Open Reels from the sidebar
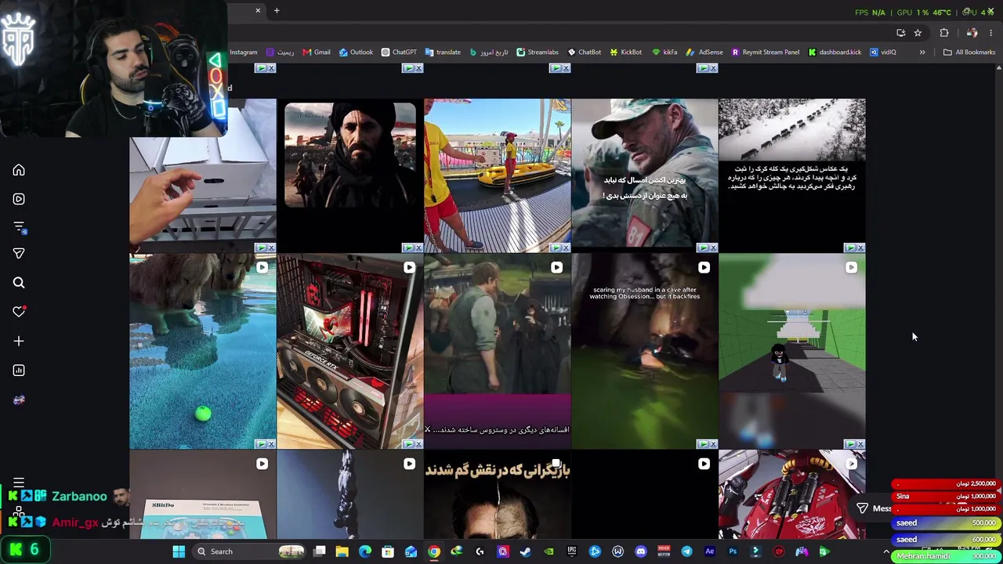This screenshot has height=564, width=1003. tap(19, 199)
